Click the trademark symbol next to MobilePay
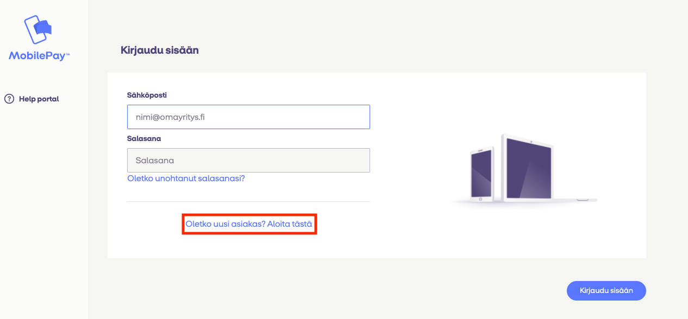 pos(68,53)
